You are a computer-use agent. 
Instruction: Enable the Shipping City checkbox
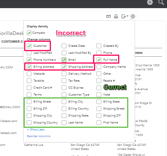click(x=29, y=116)
